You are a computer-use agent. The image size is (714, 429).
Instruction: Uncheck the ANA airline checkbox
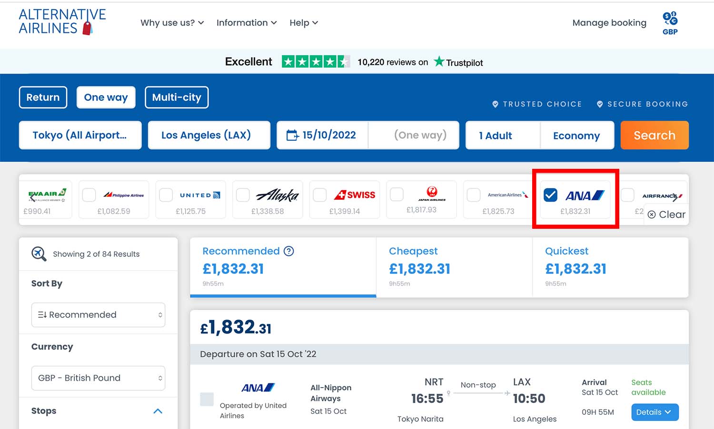click(550, 195)
